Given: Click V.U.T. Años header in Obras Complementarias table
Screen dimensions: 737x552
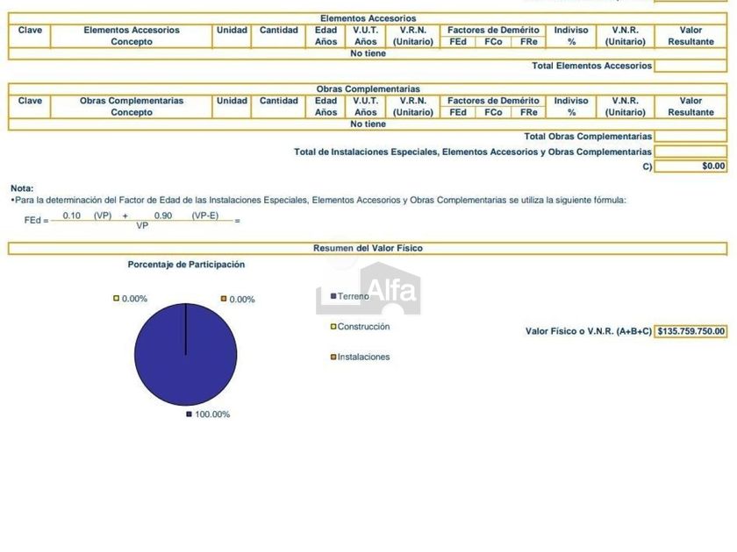Looking at the screenshot, I should pos(365,107).
